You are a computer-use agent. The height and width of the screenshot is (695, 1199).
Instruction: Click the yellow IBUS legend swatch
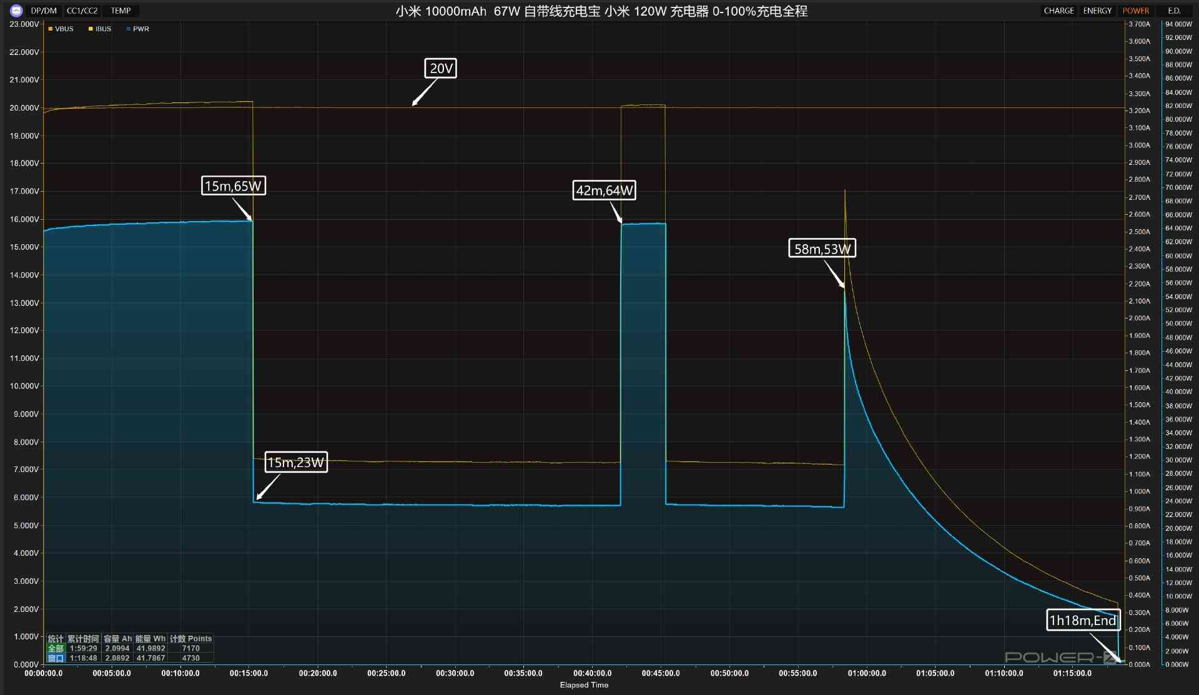coord(91,29)
